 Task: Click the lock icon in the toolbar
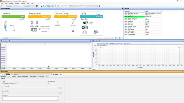tap(41, 6)
